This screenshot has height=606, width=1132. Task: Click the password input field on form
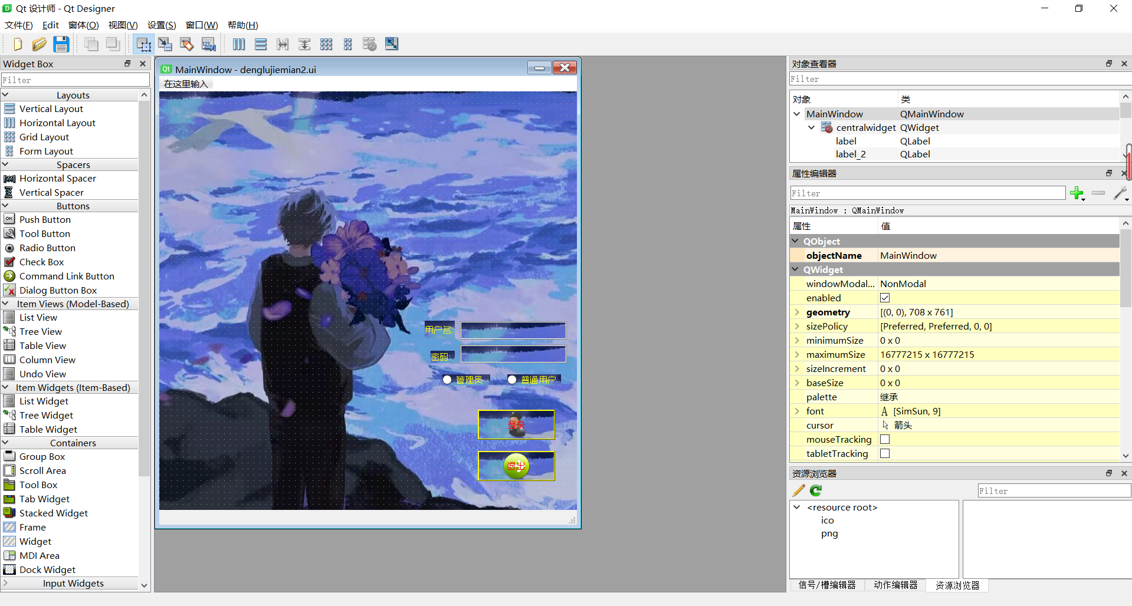pos(513,354)
